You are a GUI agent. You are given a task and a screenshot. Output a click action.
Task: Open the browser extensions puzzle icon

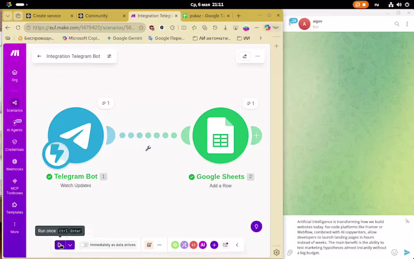pos(172,27)
